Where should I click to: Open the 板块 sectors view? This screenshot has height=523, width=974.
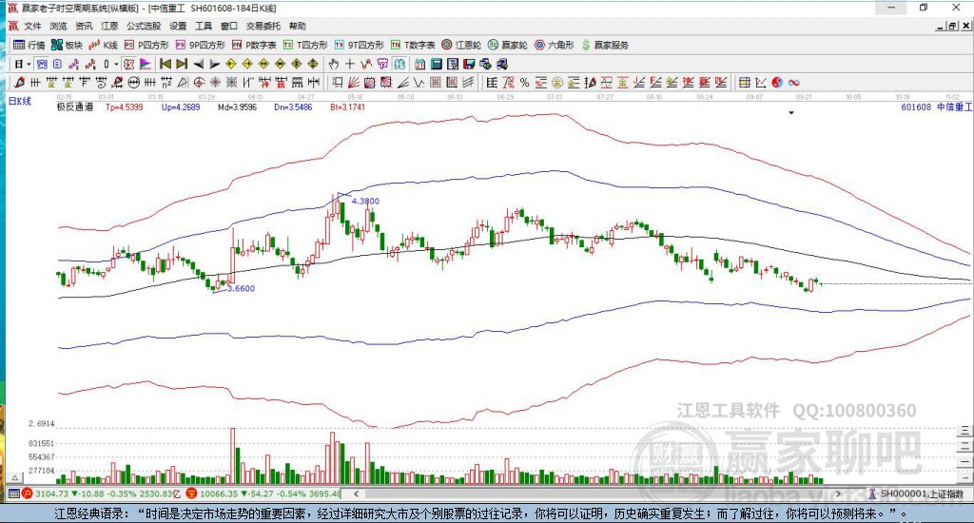pyautogui.click(x=68, y=45)
